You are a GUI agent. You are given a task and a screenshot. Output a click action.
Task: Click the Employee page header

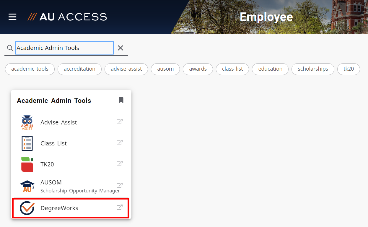266,17
